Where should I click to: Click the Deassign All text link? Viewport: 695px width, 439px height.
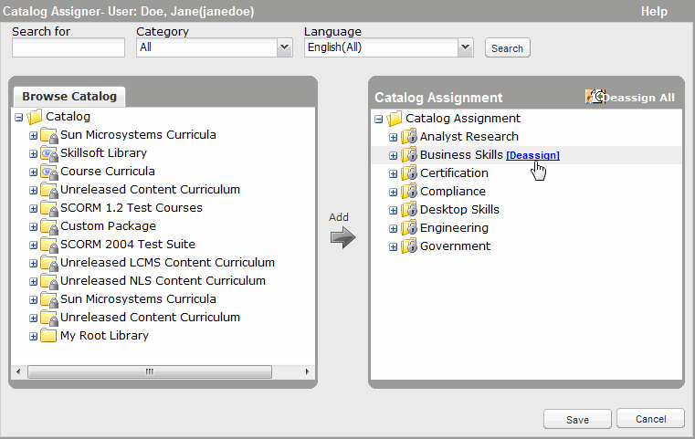[640, 98]
